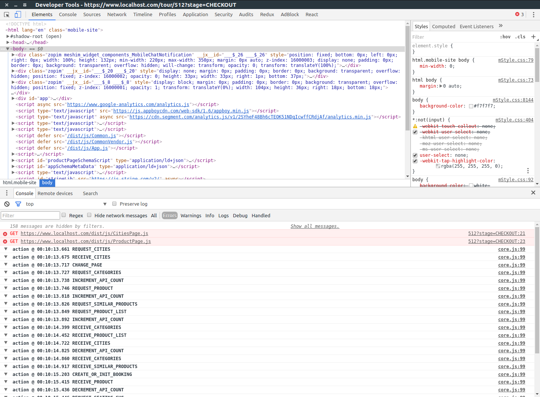The image size is (540, 397).
Task: Expand the margin shorthand in html body rule
Action: pyautogui.click(x=441, y=86)
